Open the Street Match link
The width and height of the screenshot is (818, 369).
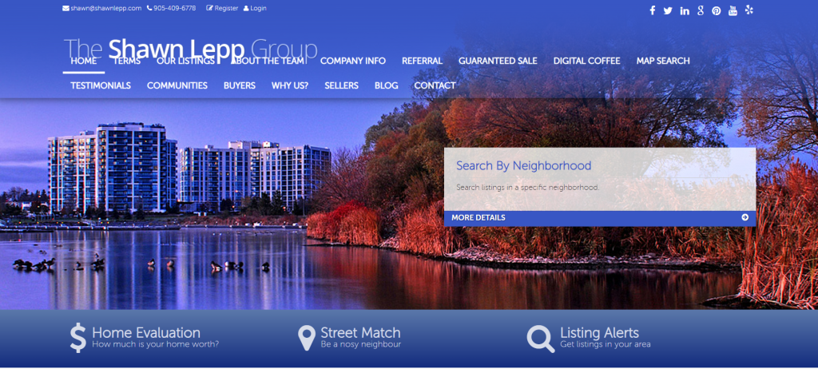pos(360,332)
